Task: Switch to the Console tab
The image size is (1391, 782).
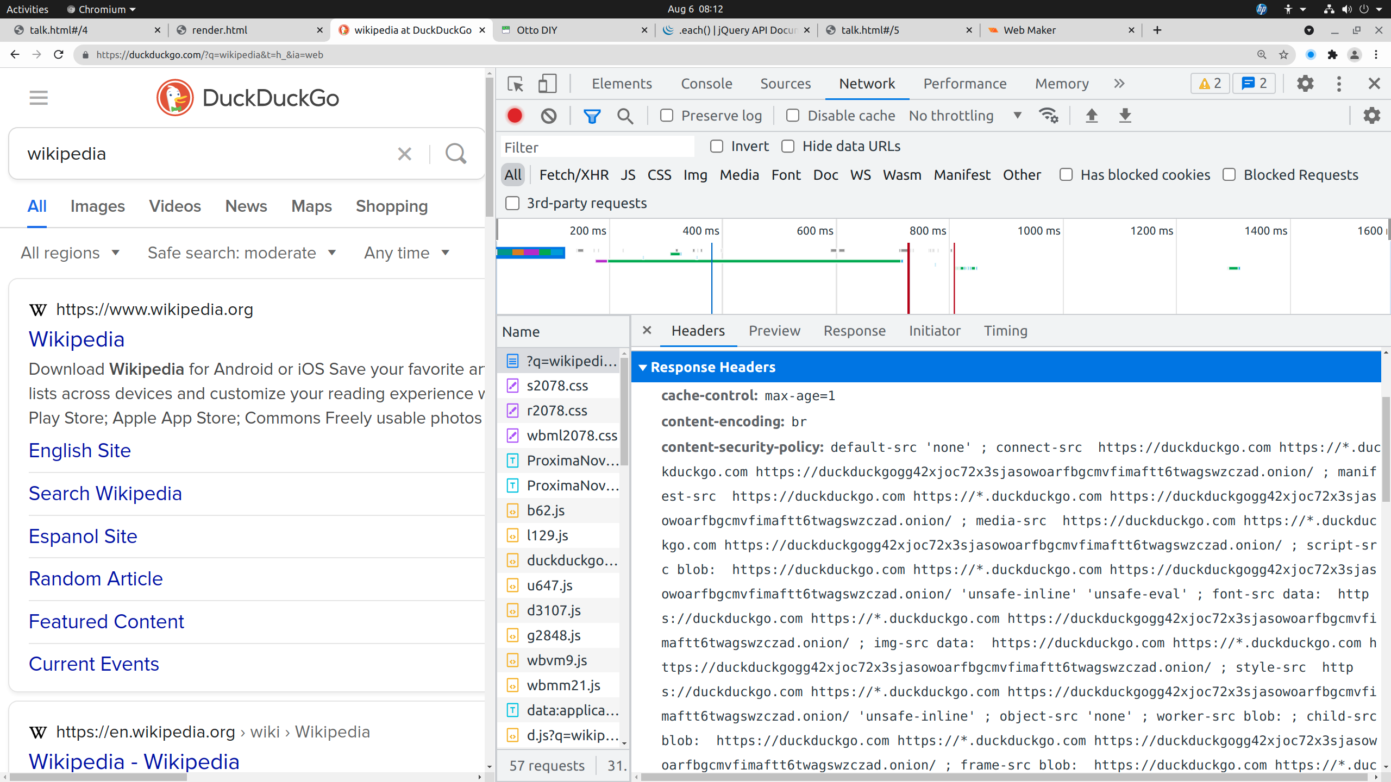Action: tap(706, 84)
